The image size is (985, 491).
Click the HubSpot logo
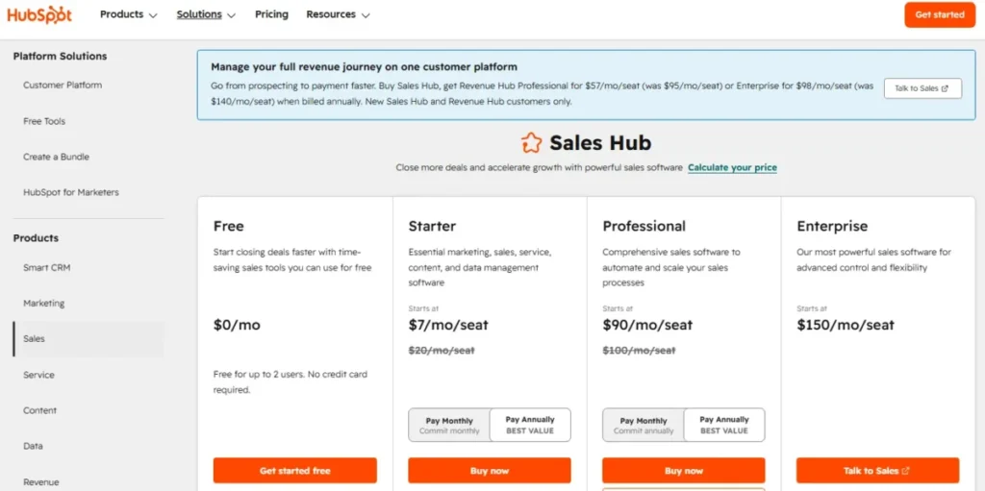coord(39,14)
